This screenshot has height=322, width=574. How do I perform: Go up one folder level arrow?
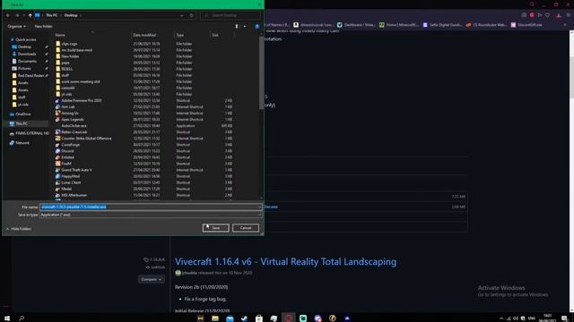[30, 15]
